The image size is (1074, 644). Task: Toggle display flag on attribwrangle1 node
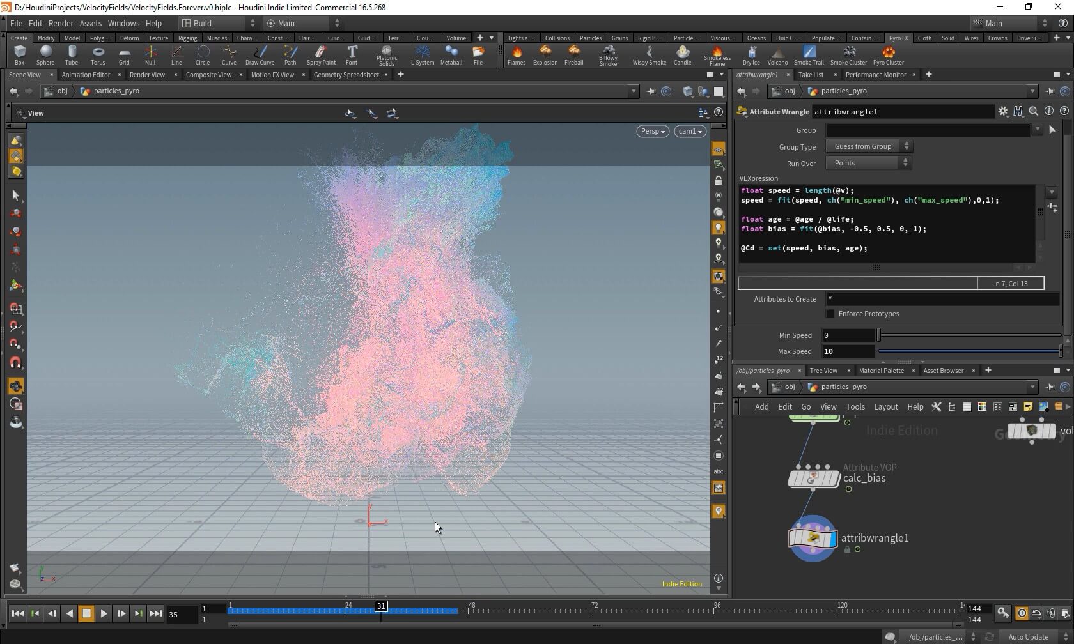832,539
